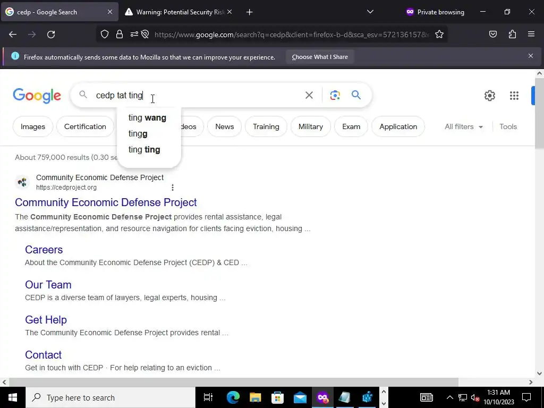This screenshot has width=544, height=408.
Task: Open the search Tools option
Action: 508,126
